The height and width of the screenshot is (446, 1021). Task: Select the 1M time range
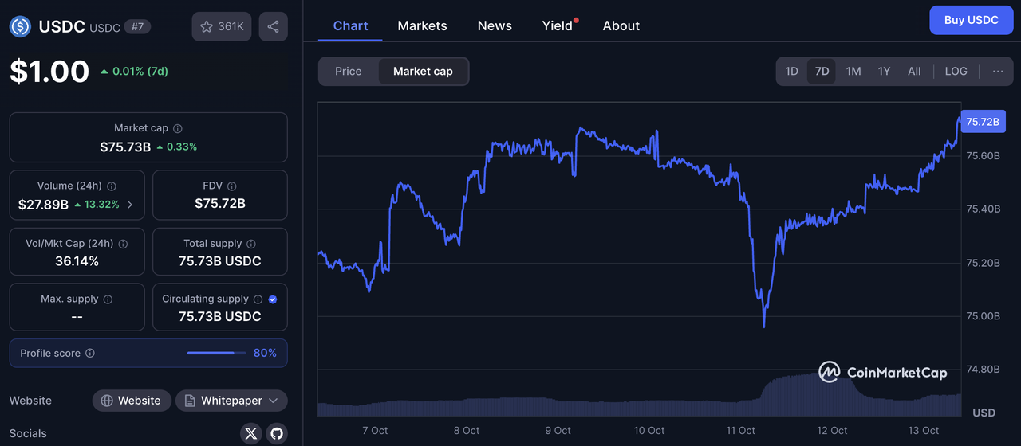pyautogui.click(x=853, y=71)
